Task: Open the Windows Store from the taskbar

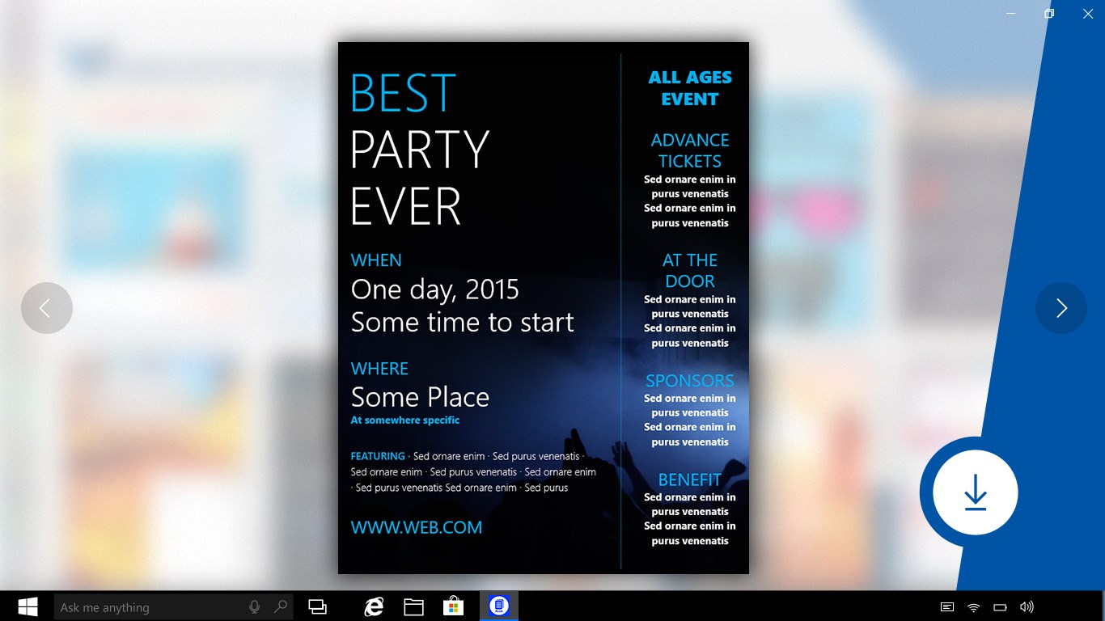Action: 453,606
